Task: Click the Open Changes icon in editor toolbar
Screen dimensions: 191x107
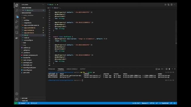Action: point(168,5)
